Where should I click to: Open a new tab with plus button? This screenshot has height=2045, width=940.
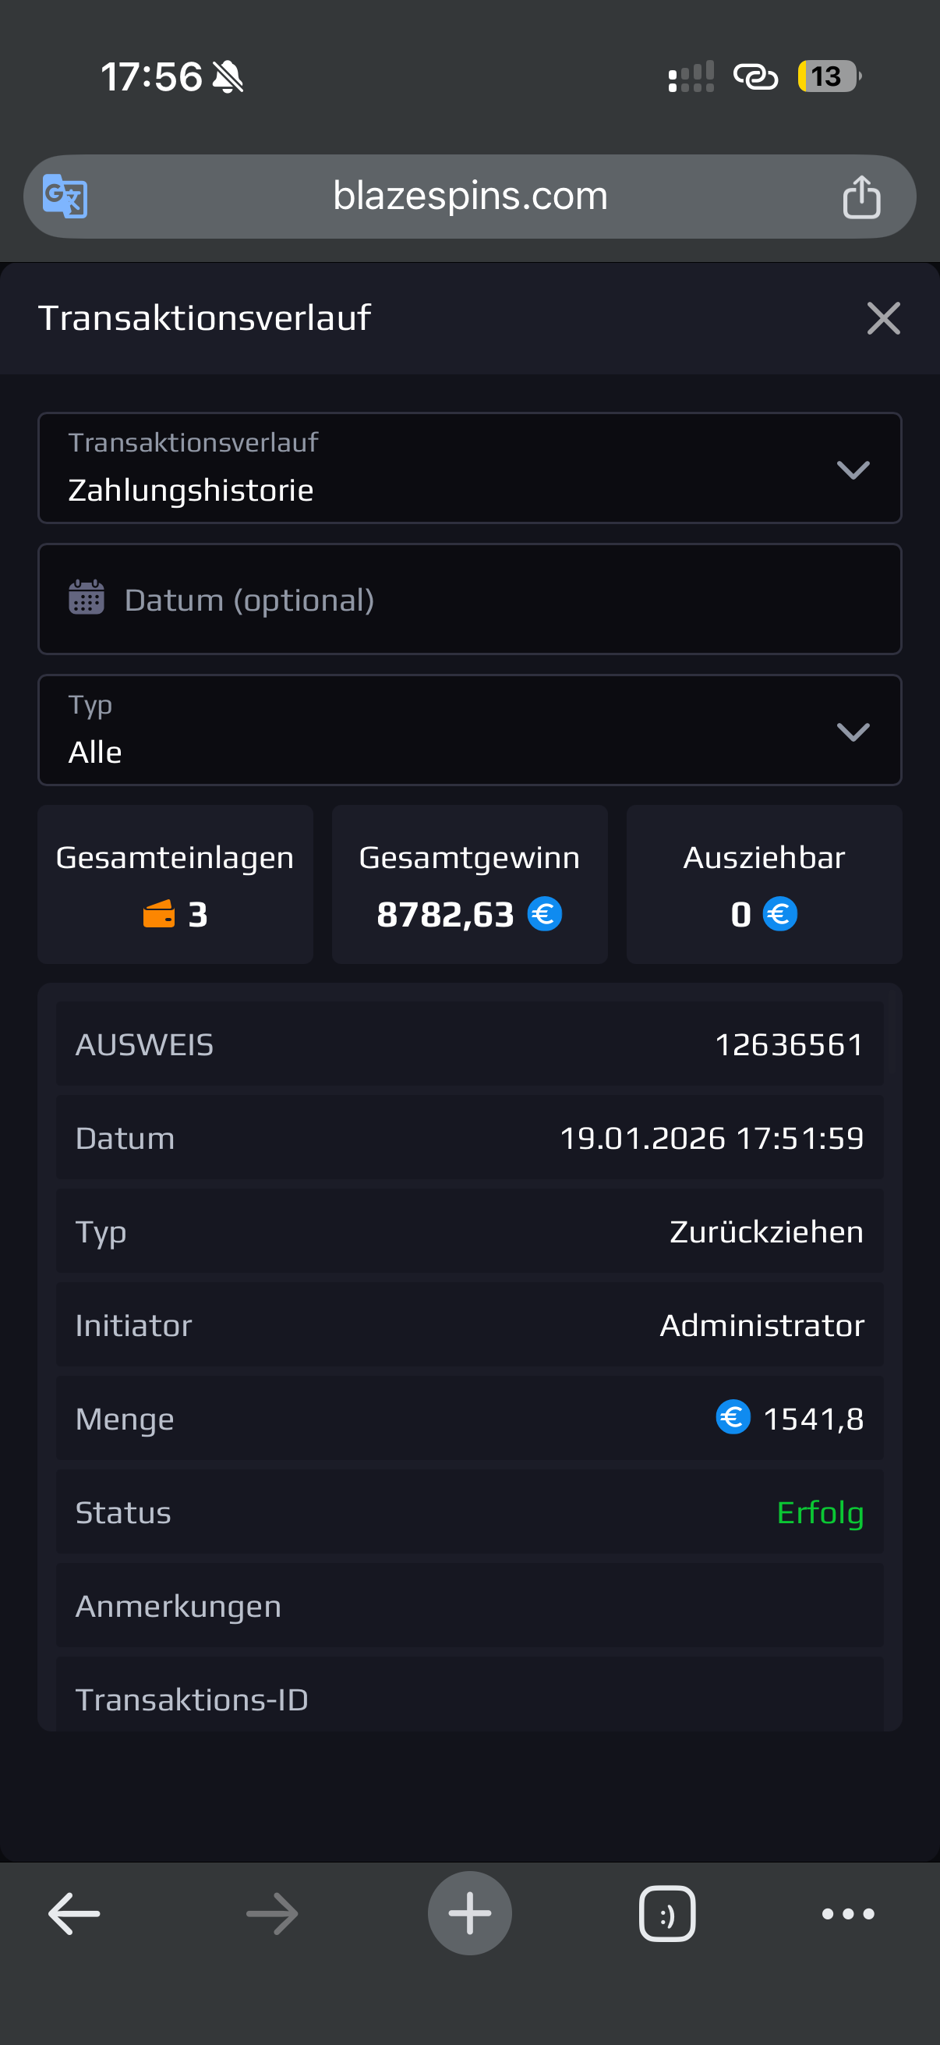point(469,1913)
